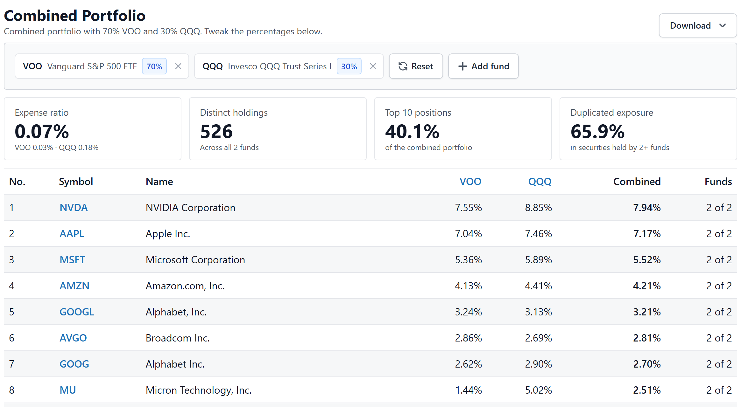The height and width of the screenshot is (407, 741).
Task: Click the Combined Portfolio heading
Action: click(x=75, y=16)
